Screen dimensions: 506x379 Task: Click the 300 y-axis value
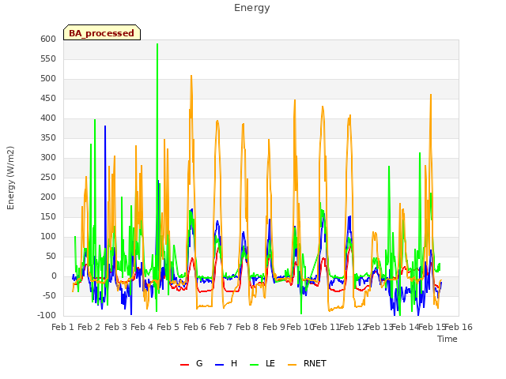48,158
